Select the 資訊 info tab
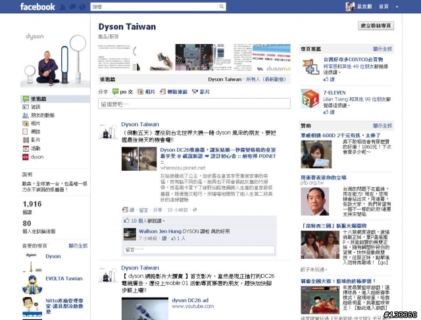 click(x=36, y=106)
